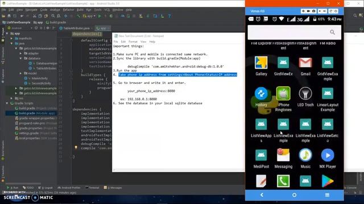Screen dimensions: 364x204
Task: Click the 'ex: 192.168.0.1:8080' line in Notepad
Action: (139, 99)
